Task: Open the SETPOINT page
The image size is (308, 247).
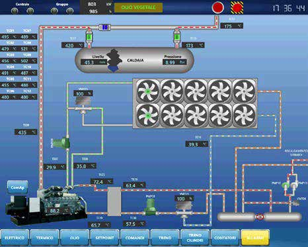Action: [104, 238]
